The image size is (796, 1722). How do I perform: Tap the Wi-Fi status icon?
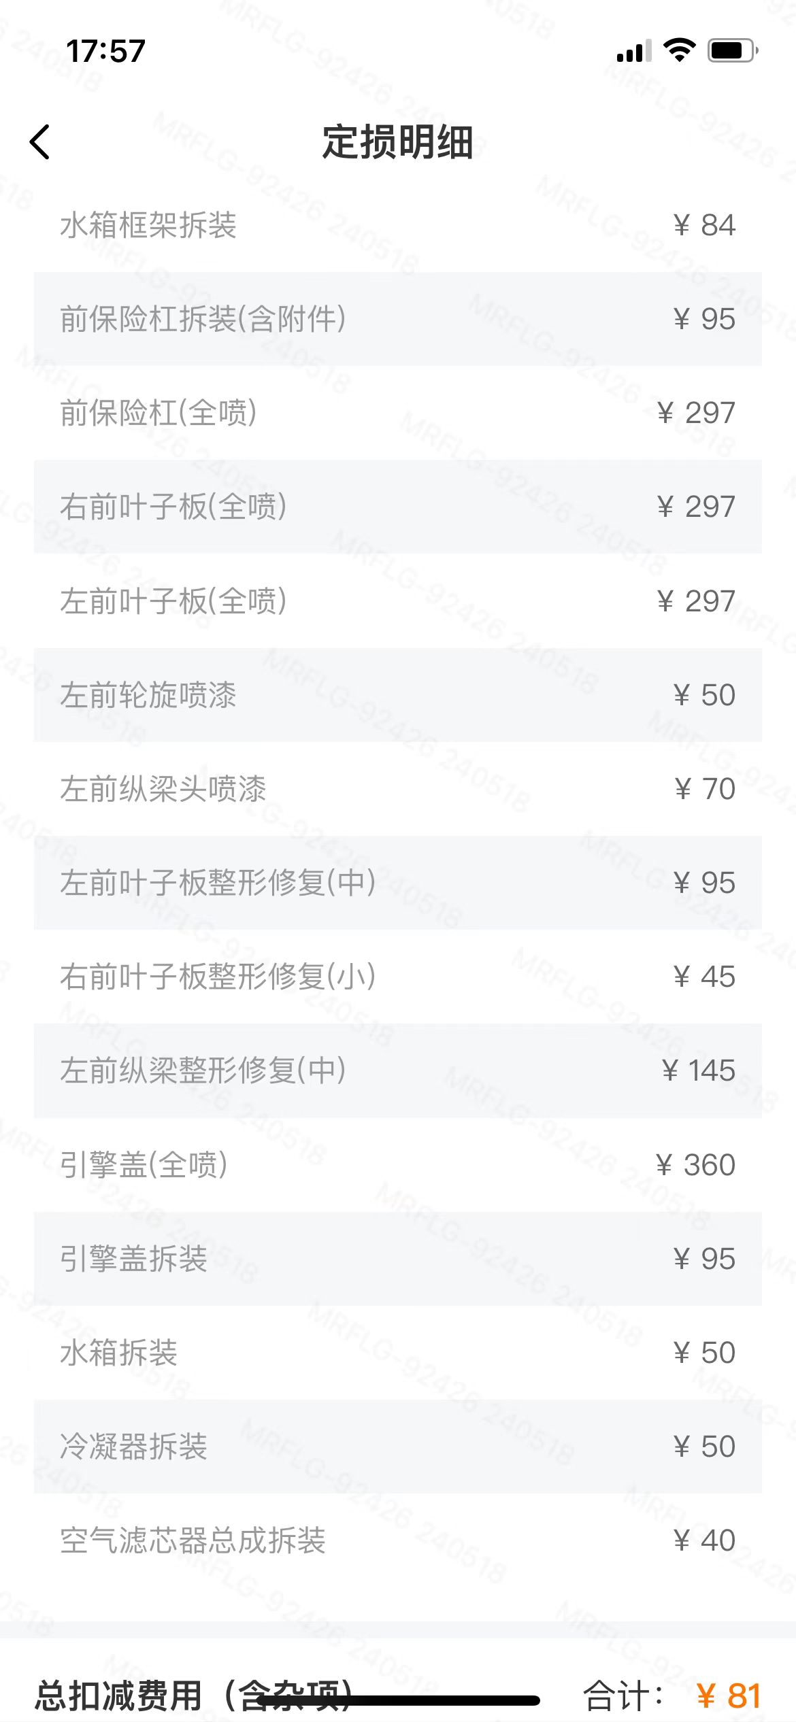(678, 50)
